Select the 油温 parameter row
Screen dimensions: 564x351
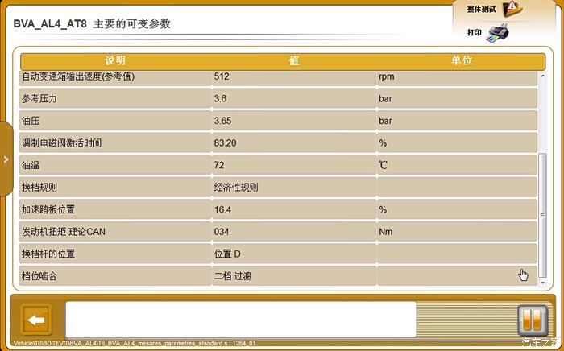coord(115,165)
